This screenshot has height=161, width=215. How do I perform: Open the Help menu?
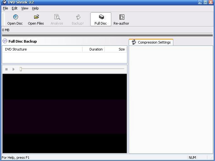click(35, 8)
